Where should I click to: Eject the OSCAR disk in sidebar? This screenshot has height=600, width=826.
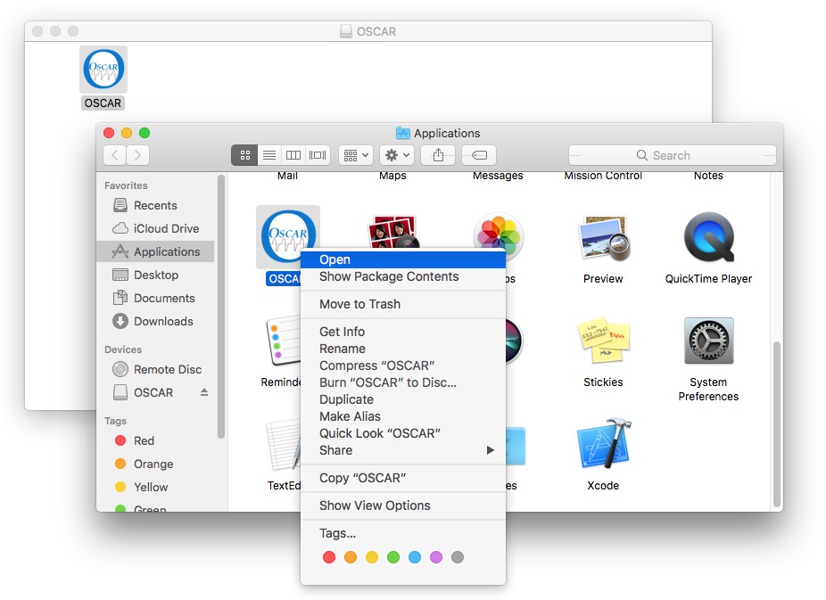204,392
